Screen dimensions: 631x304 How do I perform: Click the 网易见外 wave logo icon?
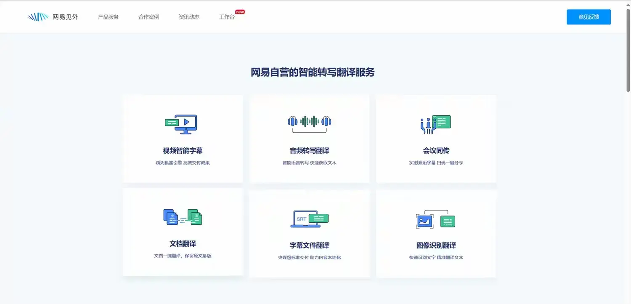(x=37, y=17)
